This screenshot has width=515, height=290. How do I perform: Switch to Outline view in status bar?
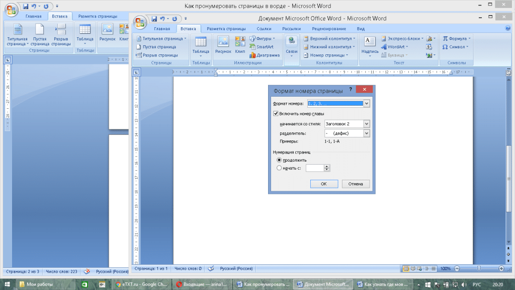pyautogui.click(x=426, y=269)
